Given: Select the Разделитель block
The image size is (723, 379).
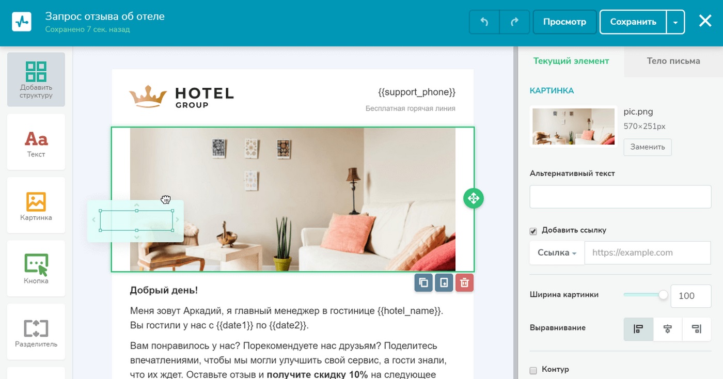Looking at the screenshot, I should 36,331.
